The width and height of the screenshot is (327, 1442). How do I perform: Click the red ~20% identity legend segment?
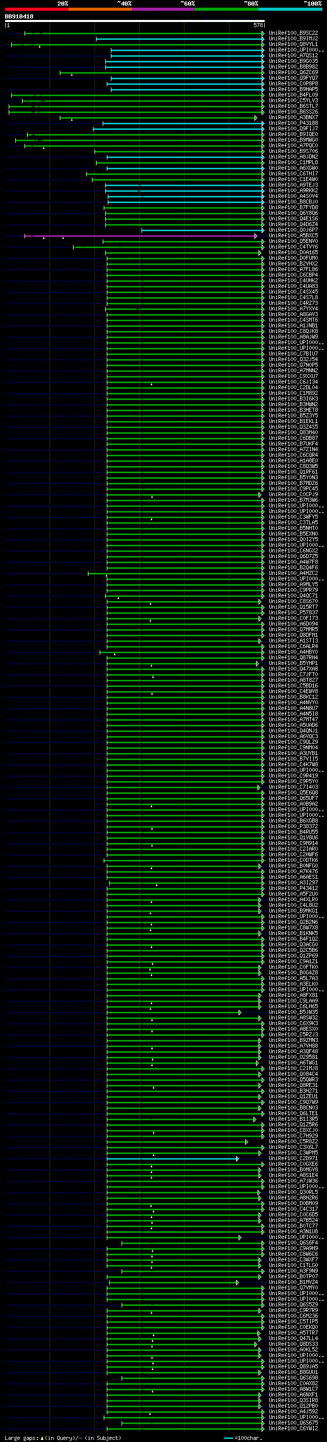click(x=36, y=9)
